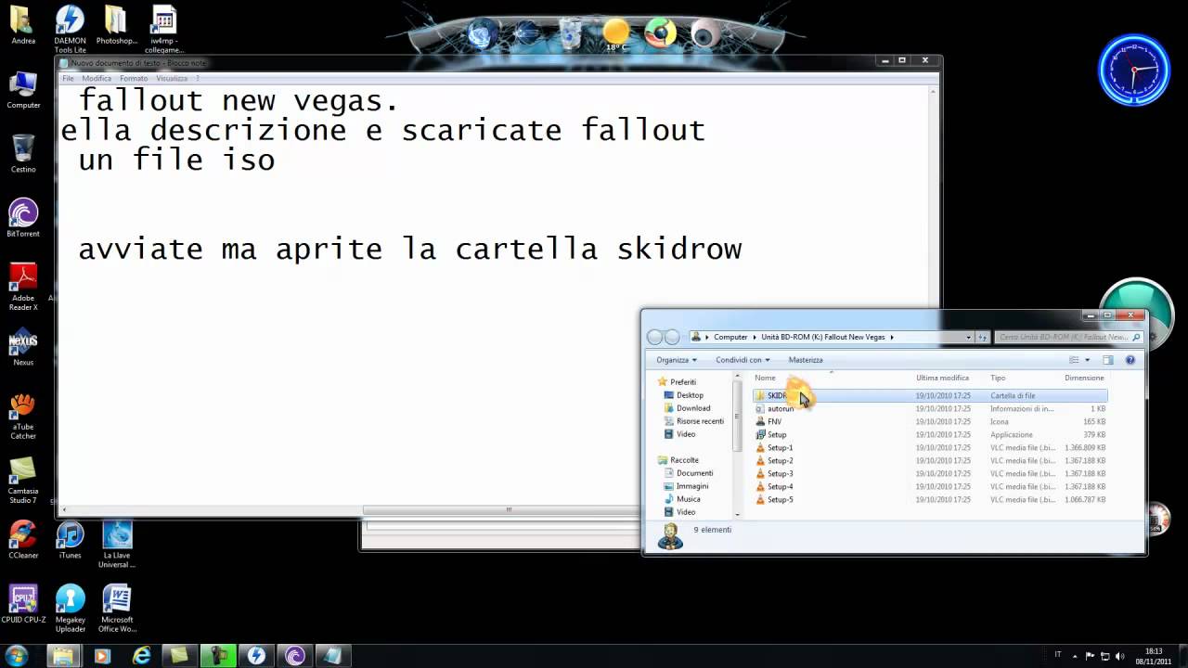
Task: Click the volume speaker tray icon
Action: [x=1119, y=656]
